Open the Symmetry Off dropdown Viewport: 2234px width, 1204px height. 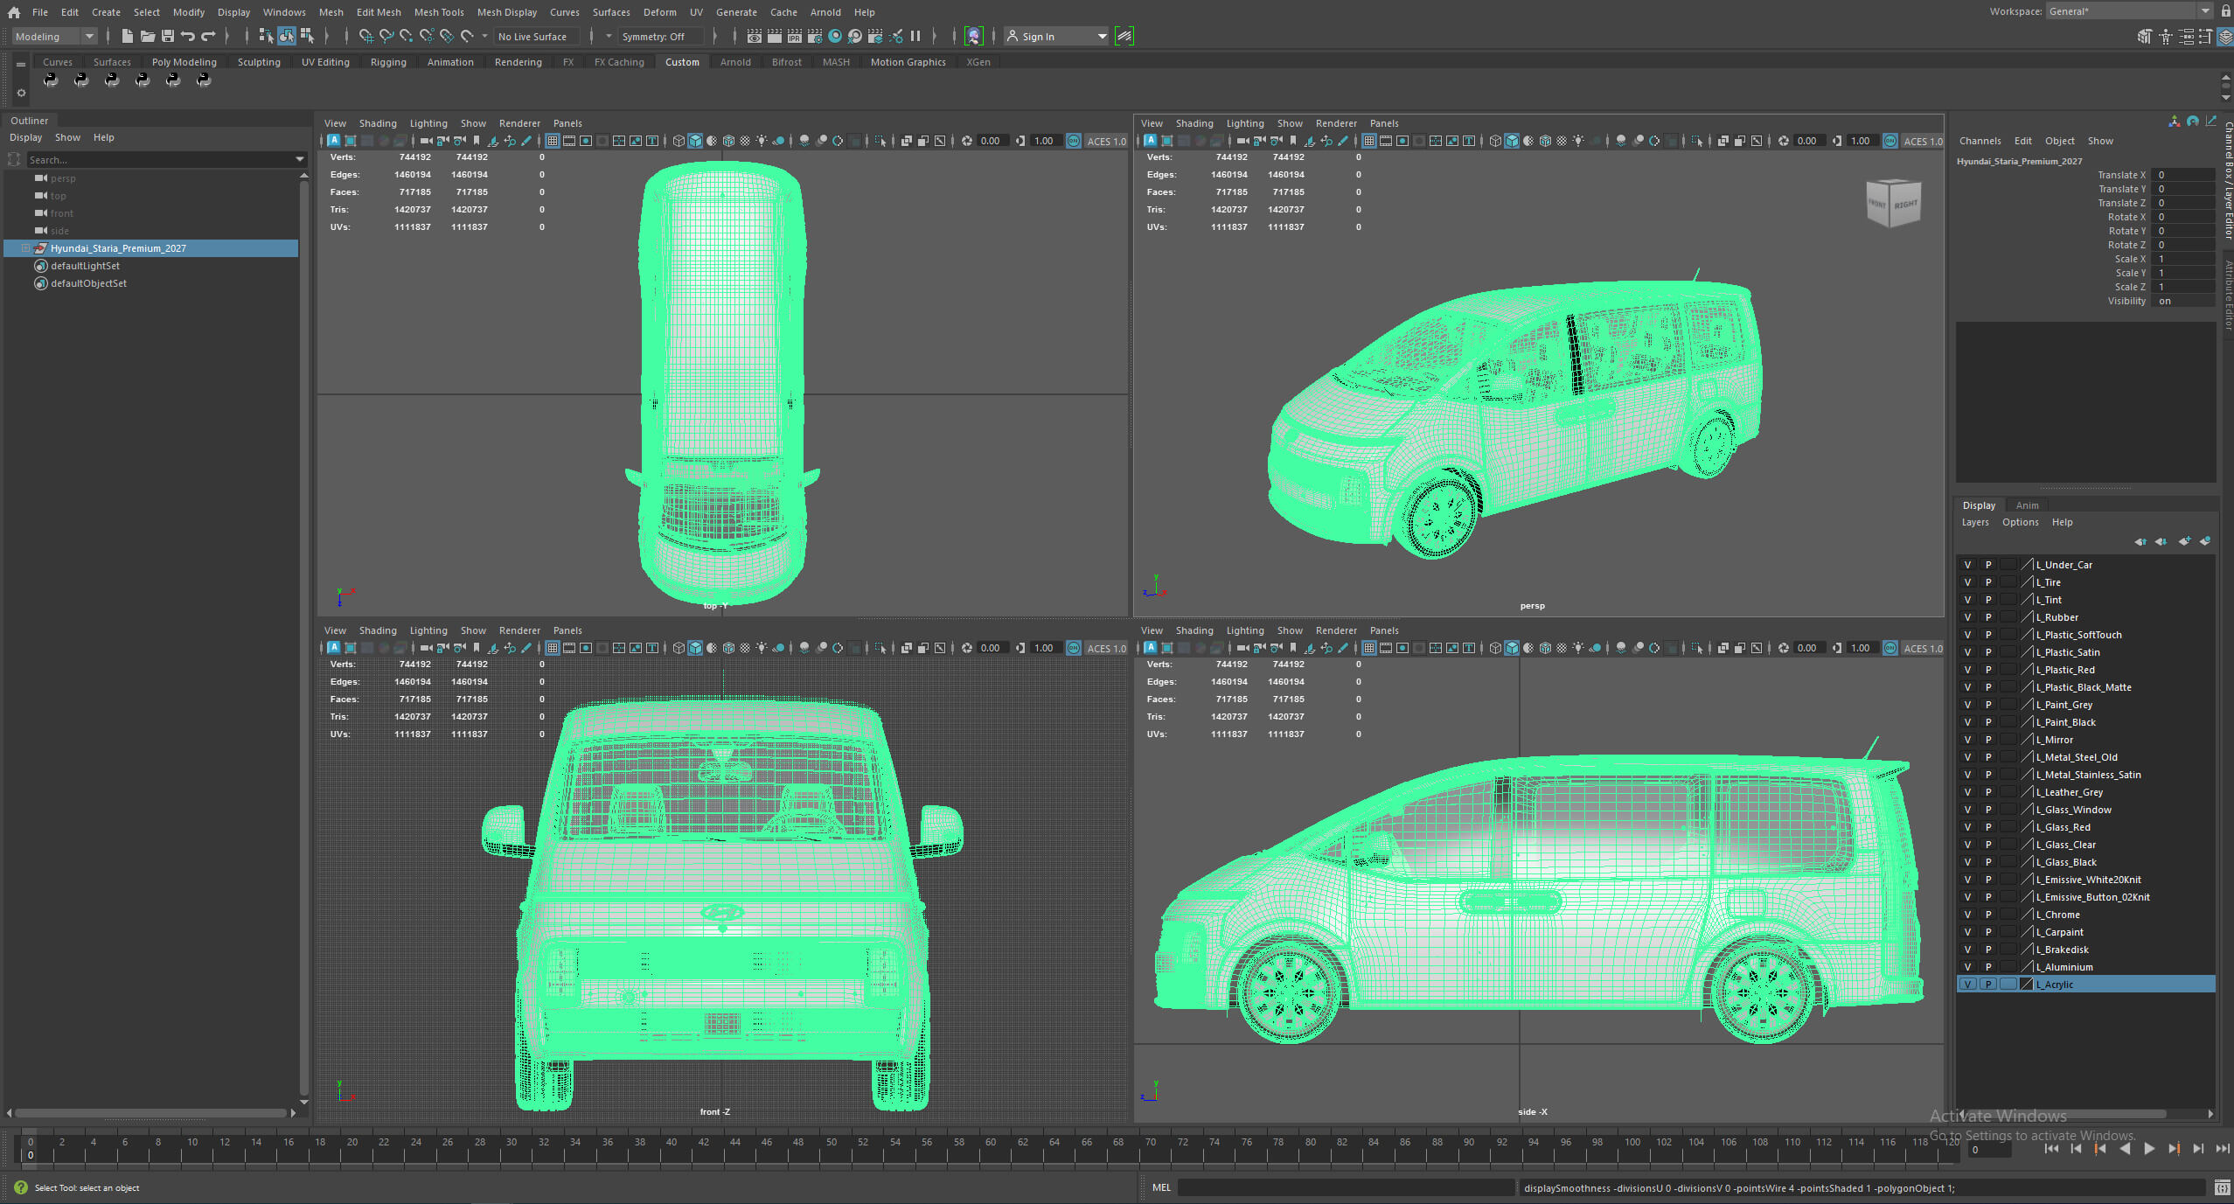pyautogui.click(x=660, y=36)
